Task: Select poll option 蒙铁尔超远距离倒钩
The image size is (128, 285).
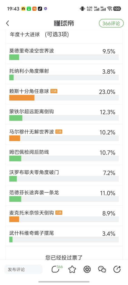Action: 64,115
